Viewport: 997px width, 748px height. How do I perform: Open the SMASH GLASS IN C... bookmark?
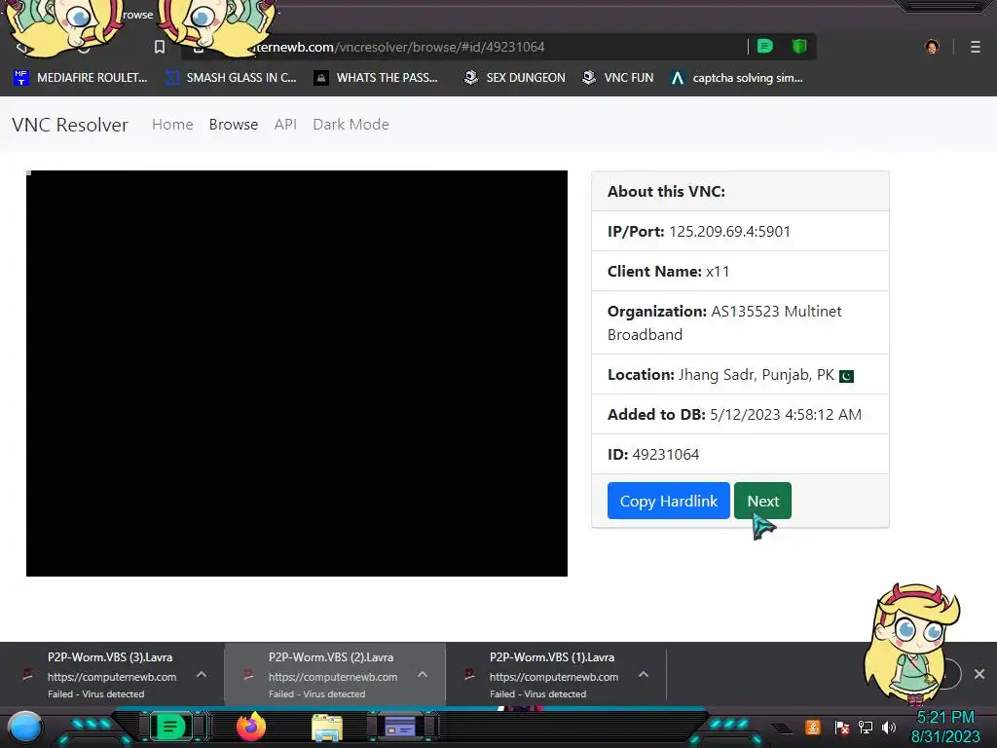pos(231,78)
